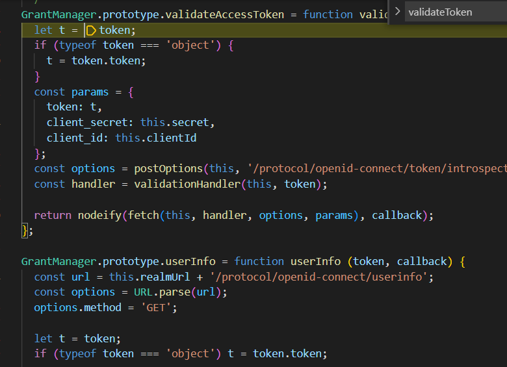Click the highlighted closing brace '};' of validateAccessToken
The height and width of the screenshot is (367, 507).
click(x=27, y=231)
